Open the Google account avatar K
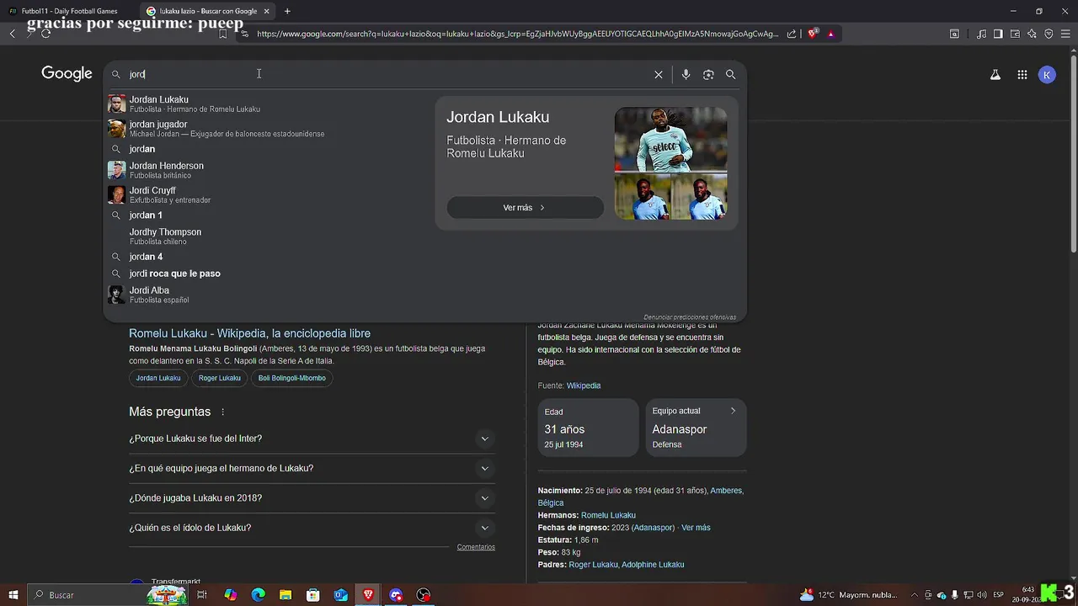Screen dimensions: 1078x606 [1047, 74]
